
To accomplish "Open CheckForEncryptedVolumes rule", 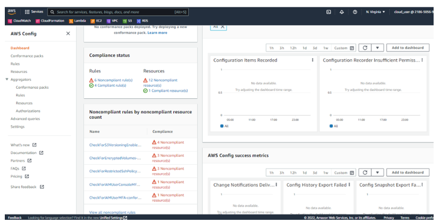I will click(x=115, y=158).
